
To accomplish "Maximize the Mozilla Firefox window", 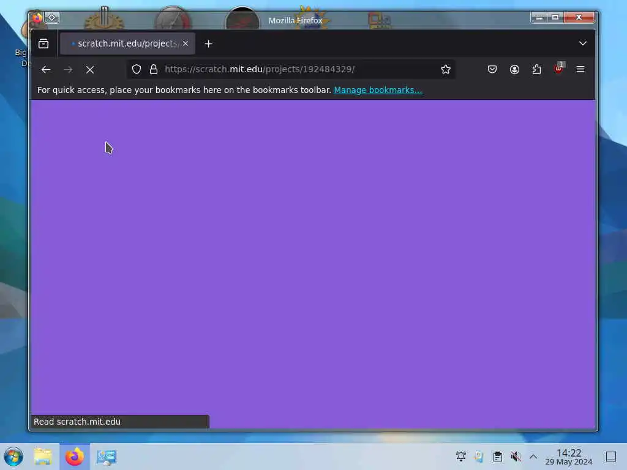I will [555, 17].
